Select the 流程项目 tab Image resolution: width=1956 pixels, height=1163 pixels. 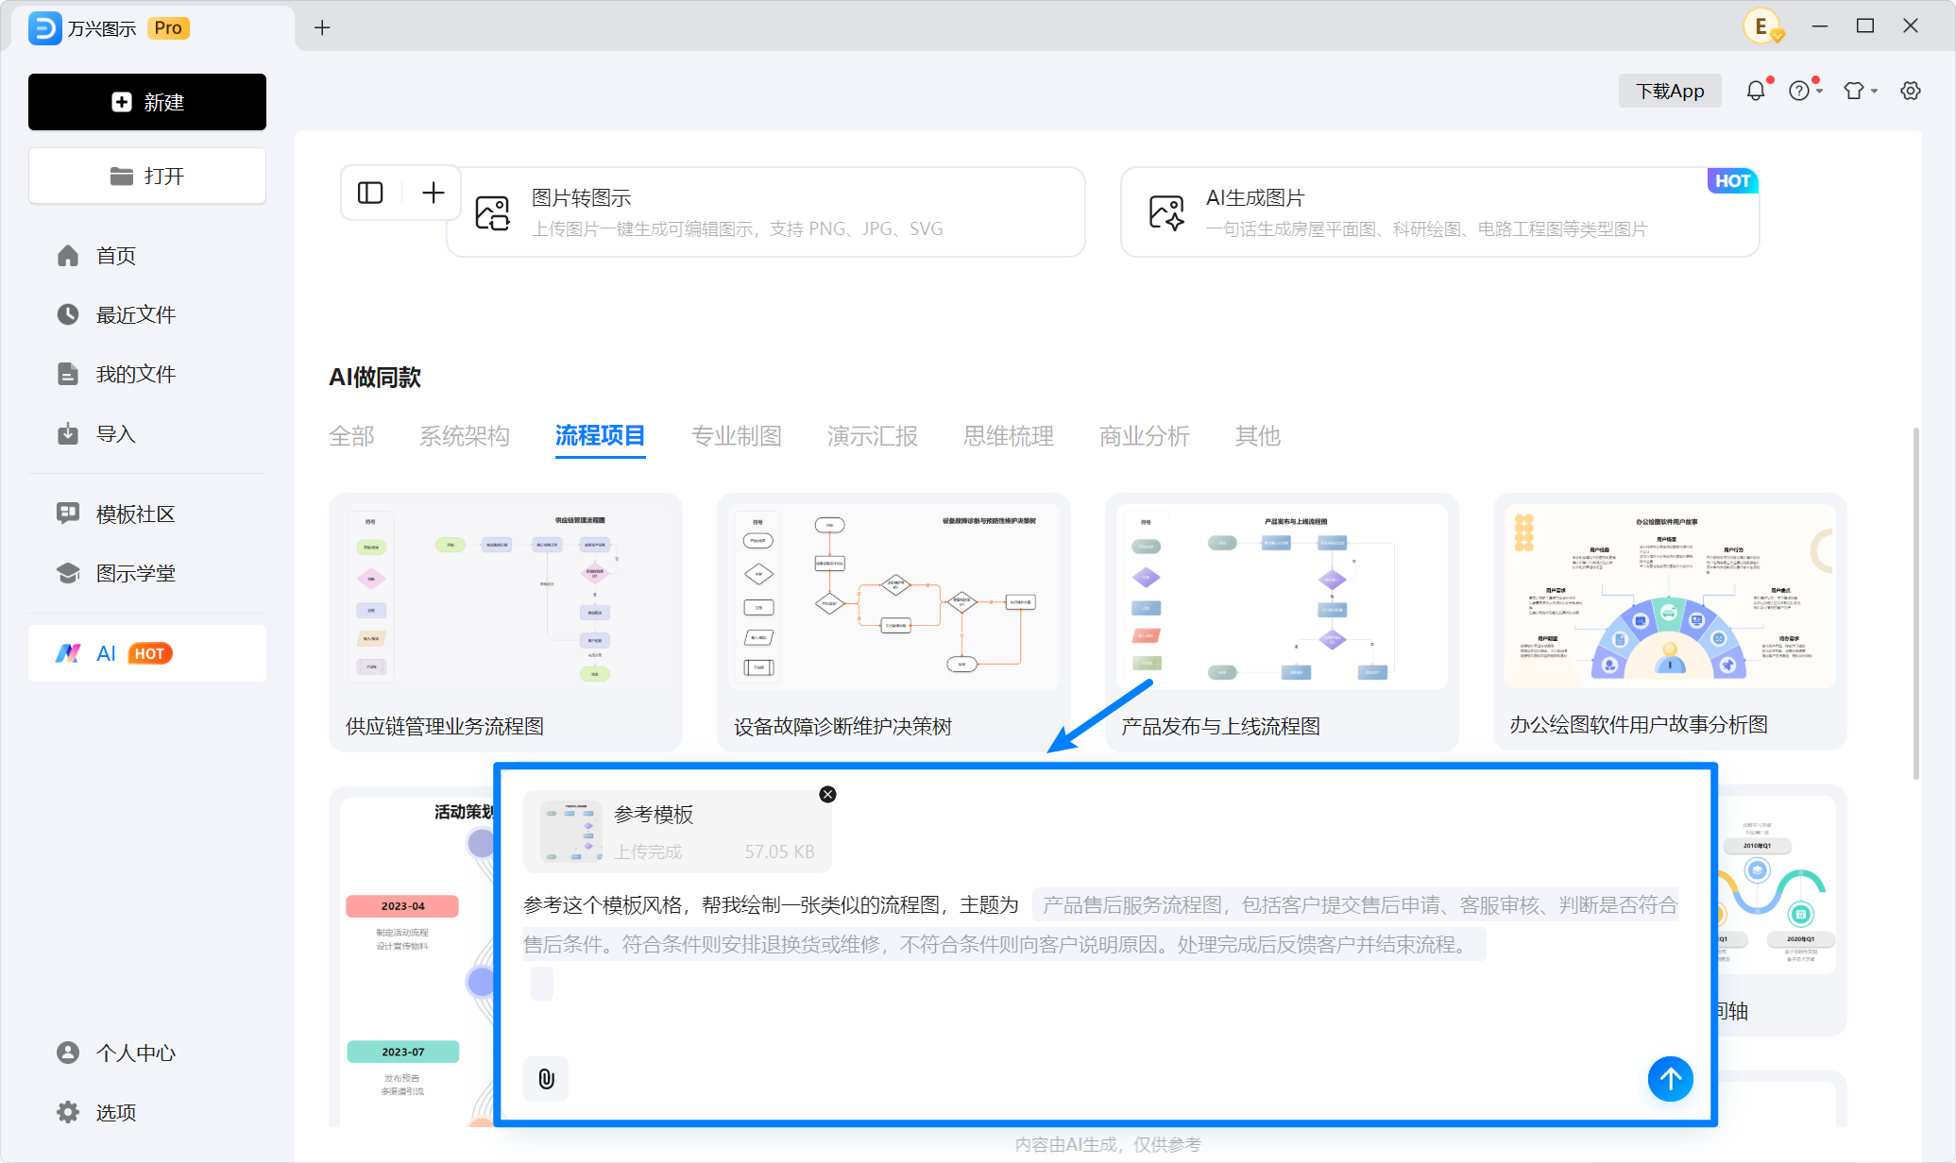pyautogui.click(x=601, y=436)
